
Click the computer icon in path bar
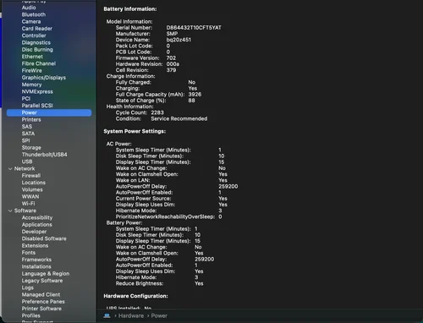tap(107, 315)
